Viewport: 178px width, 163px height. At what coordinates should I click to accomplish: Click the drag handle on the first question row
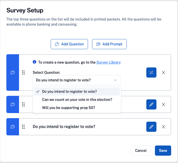[23, 73]
